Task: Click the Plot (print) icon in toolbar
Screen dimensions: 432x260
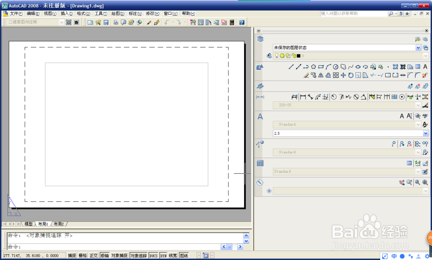Action: [116, 22]
